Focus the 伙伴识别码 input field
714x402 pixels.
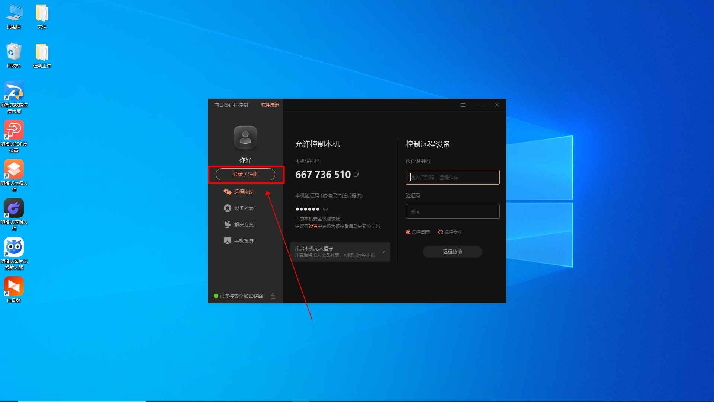click(x=452, y=177)
